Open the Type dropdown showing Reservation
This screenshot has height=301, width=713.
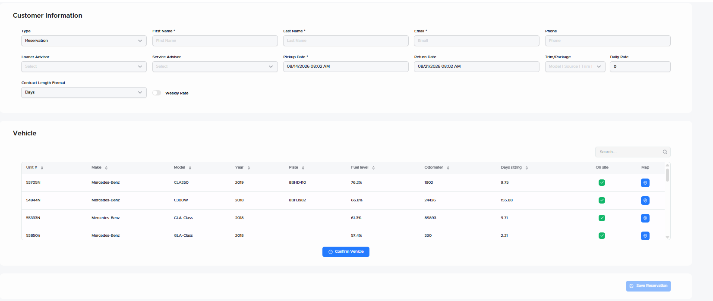click(x=84, y=41)
